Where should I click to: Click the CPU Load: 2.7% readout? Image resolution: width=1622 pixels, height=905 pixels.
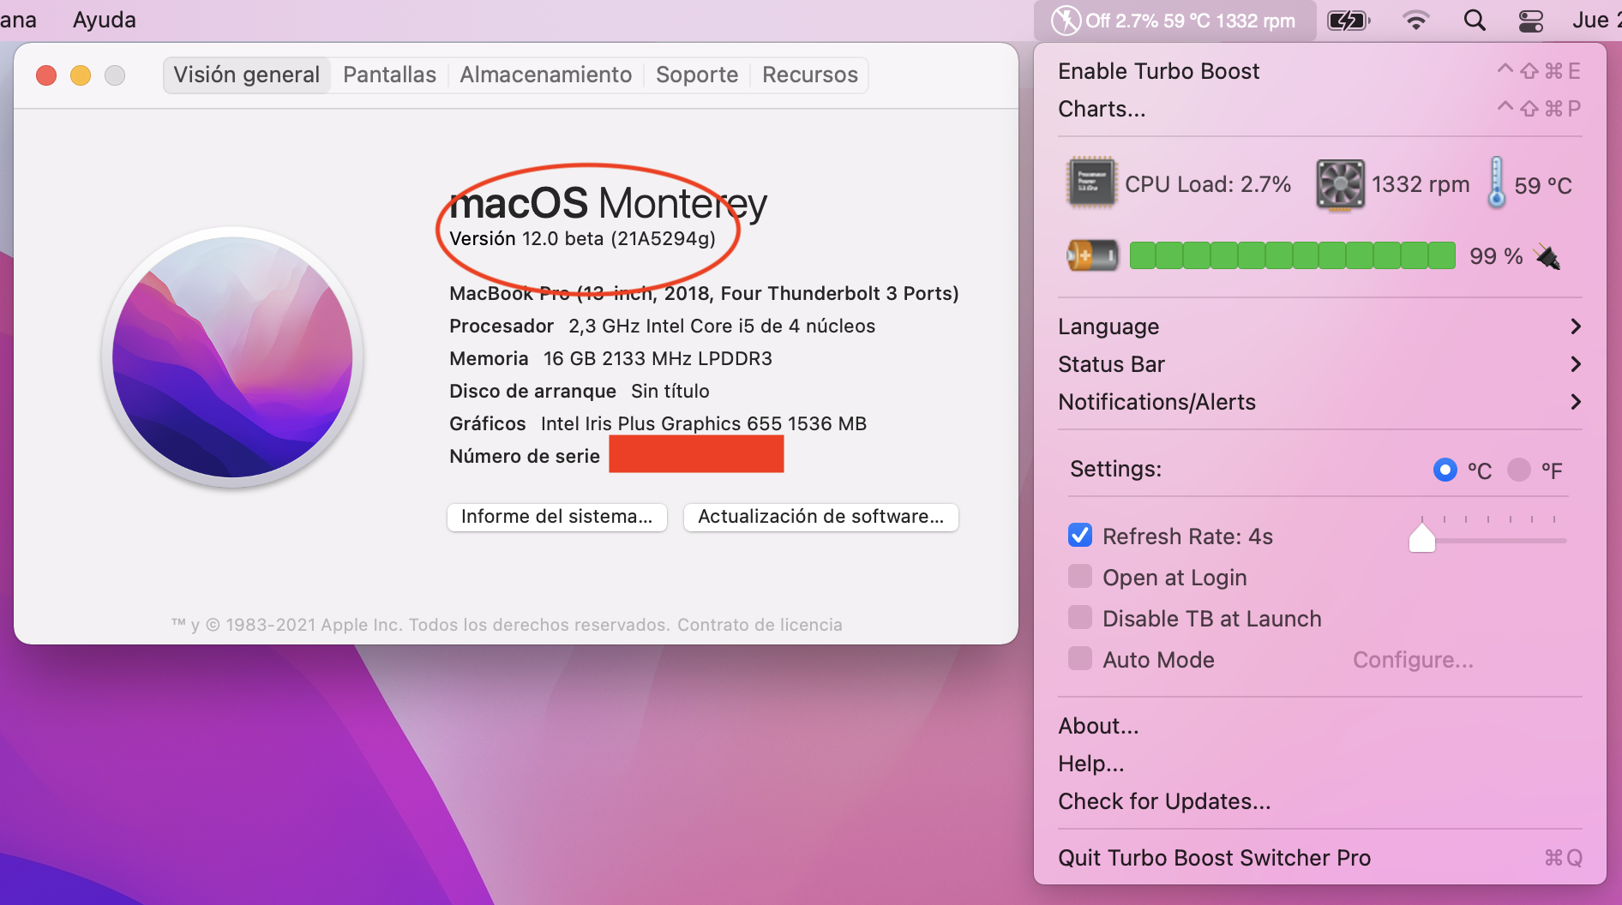click(x=1208, y=184)
